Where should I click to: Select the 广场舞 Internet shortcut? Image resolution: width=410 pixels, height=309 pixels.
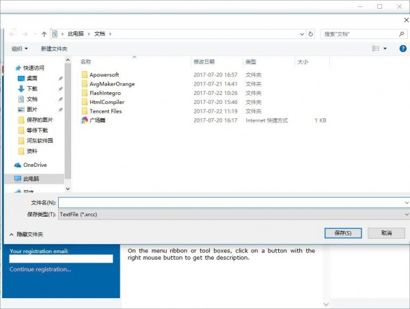click(97, 120)
